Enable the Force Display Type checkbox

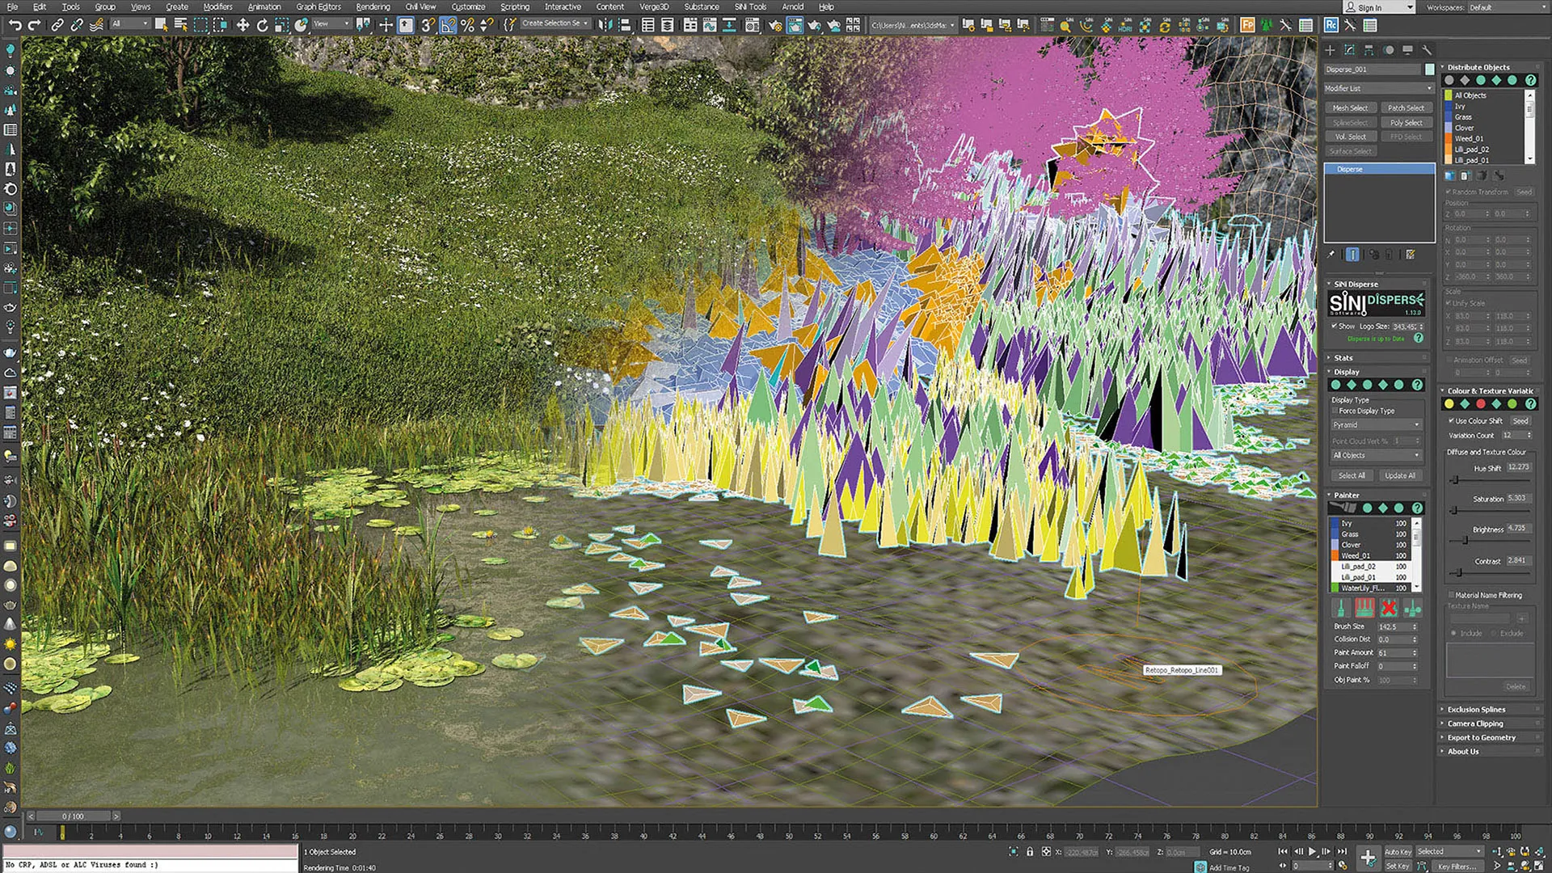coord(1335,411)
